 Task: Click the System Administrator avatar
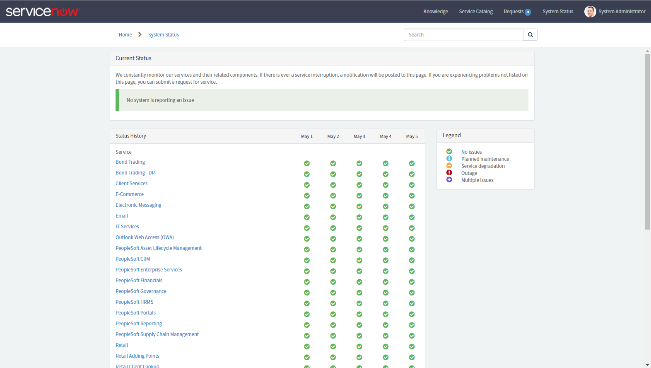coord(590,12)
